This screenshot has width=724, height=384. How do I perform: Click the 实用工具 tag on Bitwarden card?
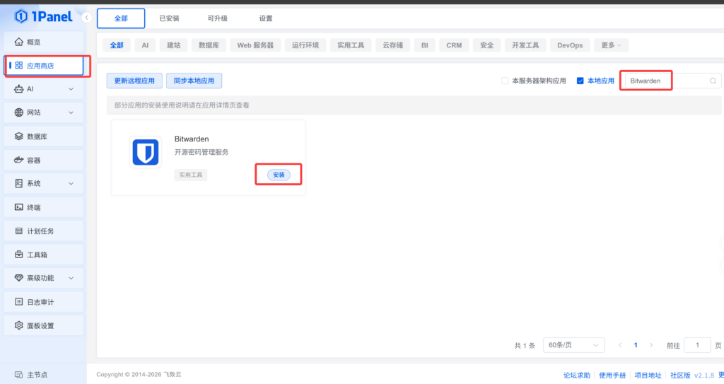pos(191,175)
